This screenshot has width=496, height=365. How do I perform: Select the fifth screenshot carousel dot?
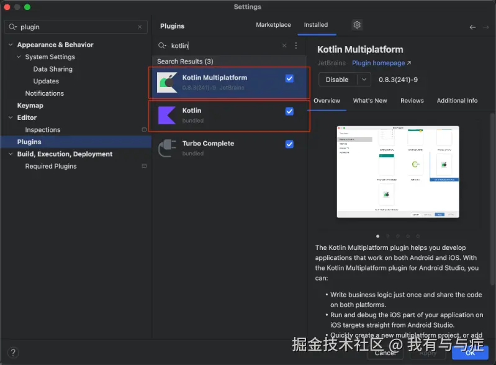(x=418, y=236)
